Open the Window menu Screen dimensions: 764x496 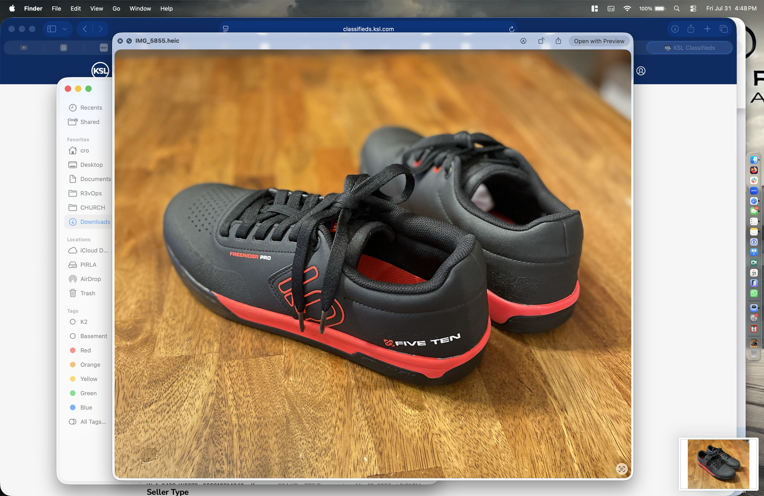pos(140,9)
